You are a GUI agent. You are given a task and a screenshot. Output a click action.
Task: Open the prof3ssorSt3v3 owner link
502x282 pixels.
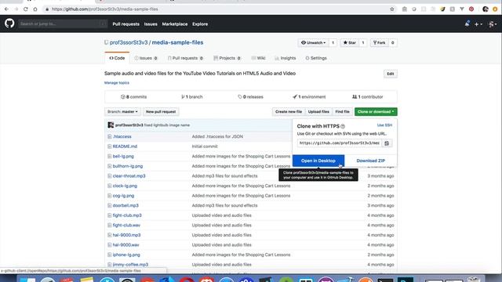[x=129, y=42]
